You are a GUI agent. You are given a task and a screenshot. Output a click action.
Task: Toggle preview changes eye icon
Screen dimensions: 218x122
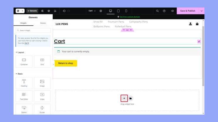[172, 11]
